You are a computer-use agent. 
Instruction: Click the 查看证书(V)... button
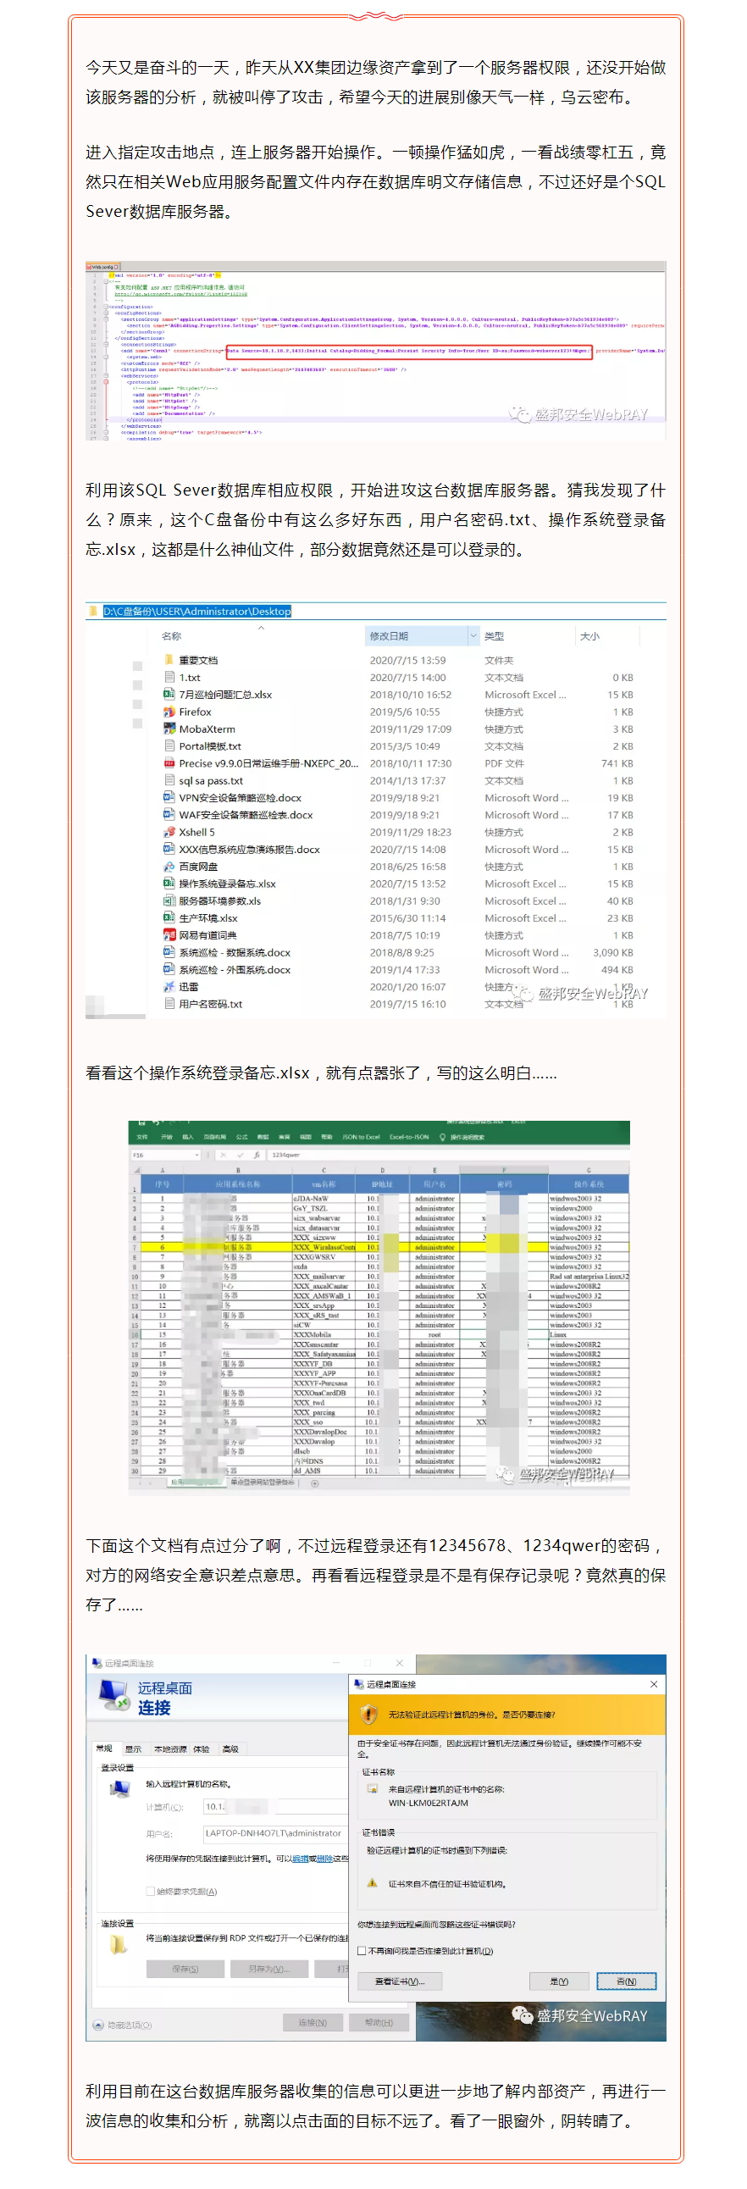point(400,1981)
